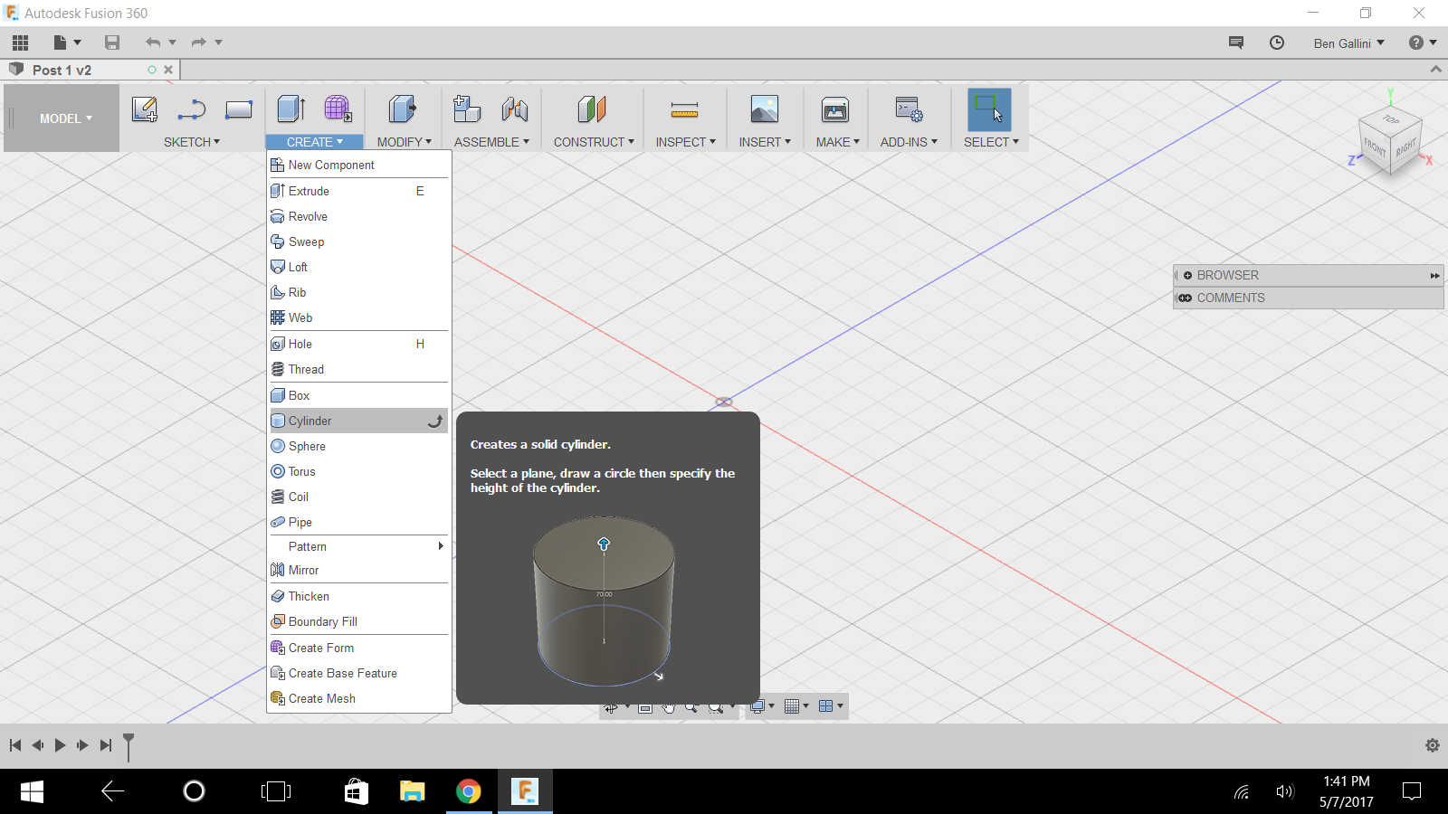Jump to timeline end
Screen dimensions: 1448x814
point(106,745)
